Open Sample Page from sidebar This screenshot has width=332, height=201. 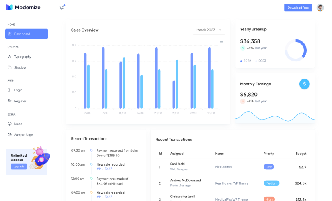[23, 135]
